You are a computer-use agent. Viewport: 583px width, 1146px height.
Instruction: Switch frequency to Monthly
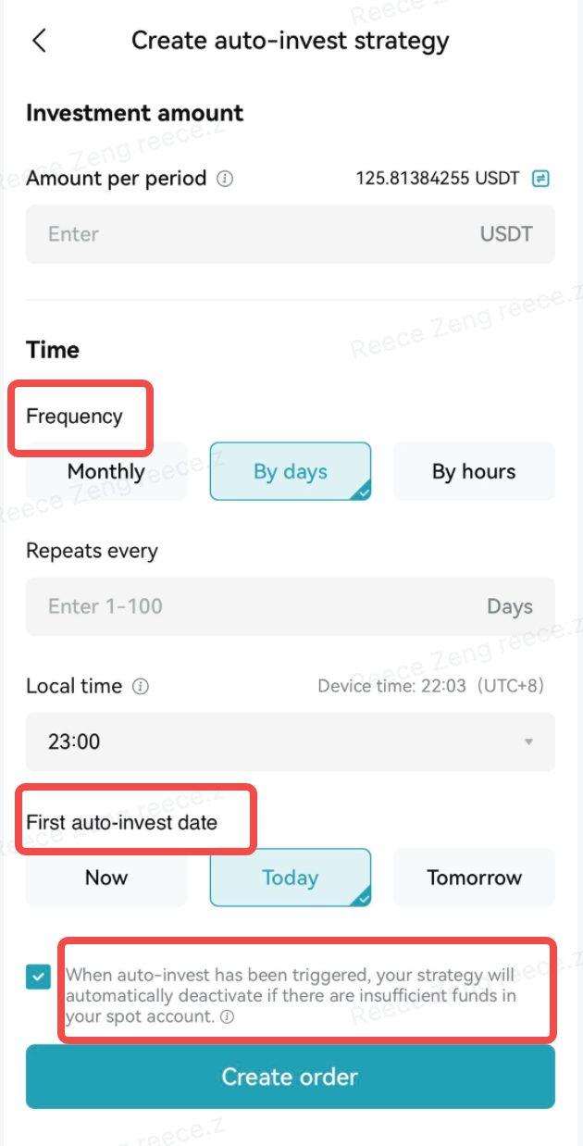click(105, 471)
